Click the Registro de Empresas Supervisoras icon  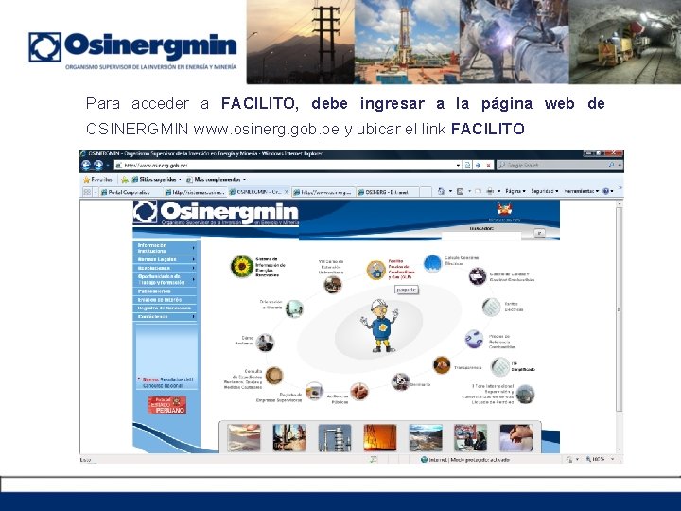pos(314,391)
